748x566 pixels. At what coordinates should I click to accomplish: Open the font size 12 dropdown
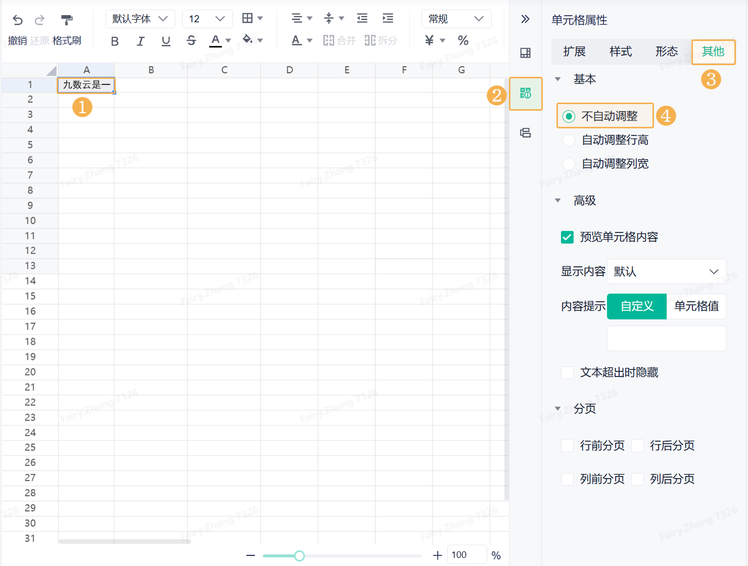coord(207,19)
